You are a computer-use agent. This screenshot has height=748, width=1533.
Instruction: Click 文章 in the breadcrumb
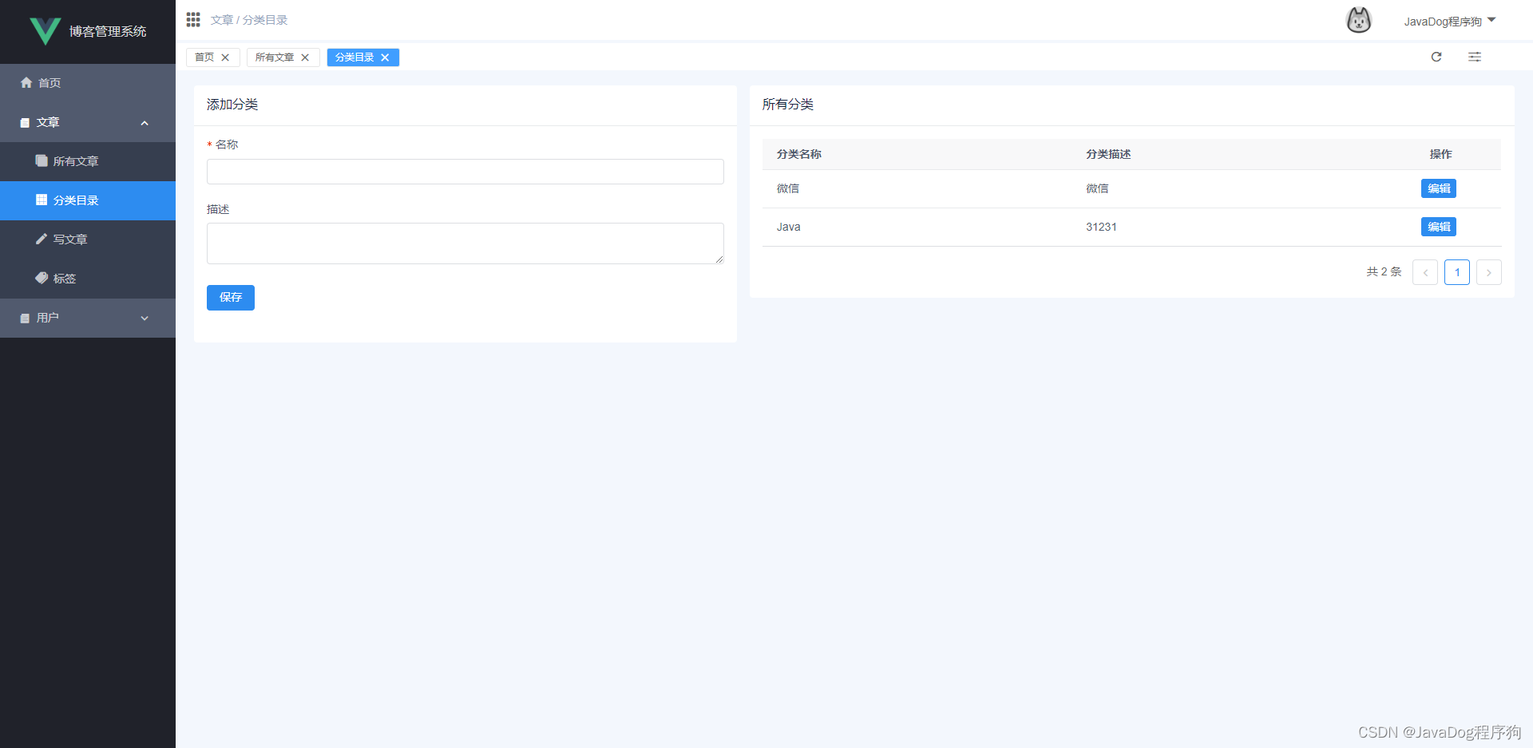click(x=222, y=20)
